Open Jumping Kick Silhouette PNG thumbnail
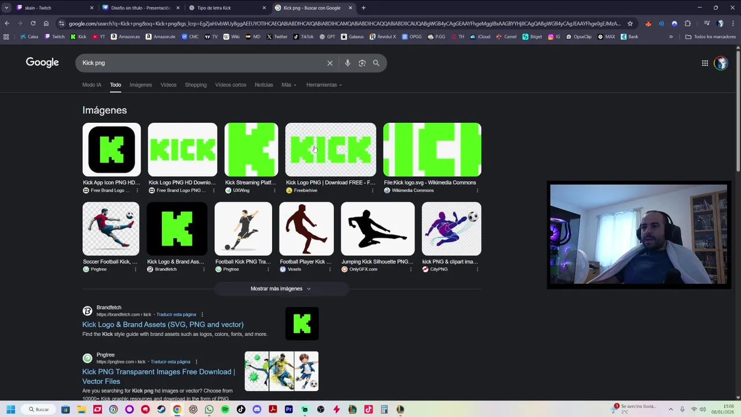The width and height of the screenshot is (741, 417). (x=377, y=229)
